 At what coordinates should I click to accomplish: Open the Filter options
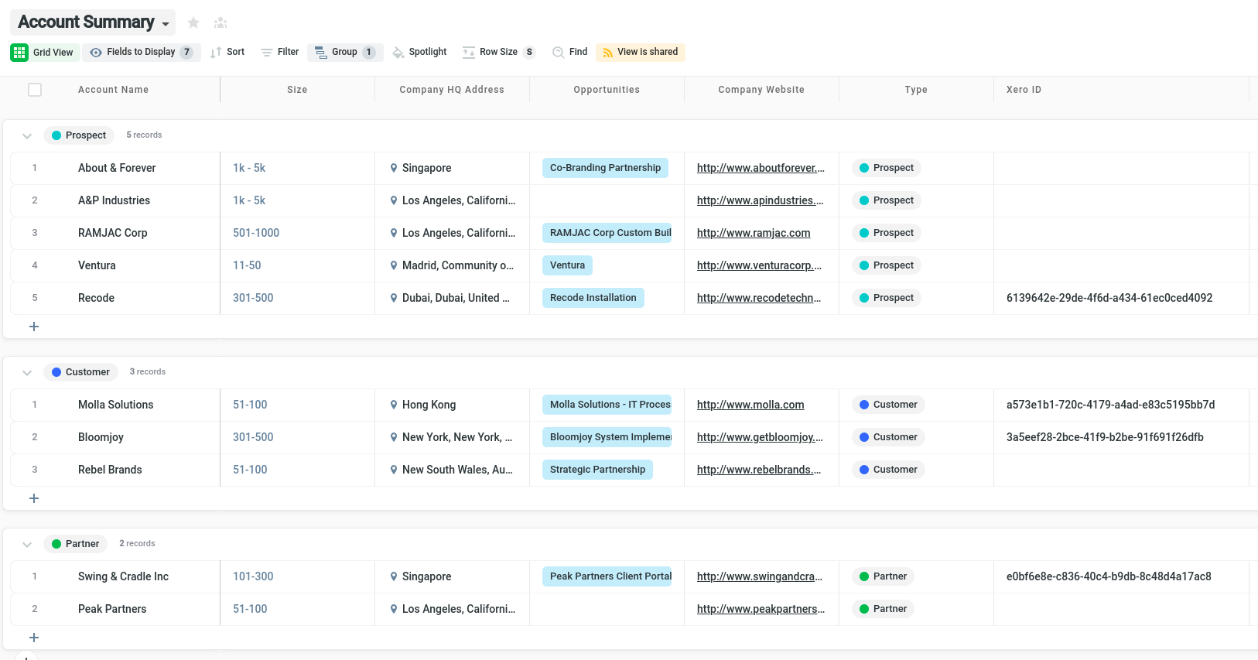[280, 52]
